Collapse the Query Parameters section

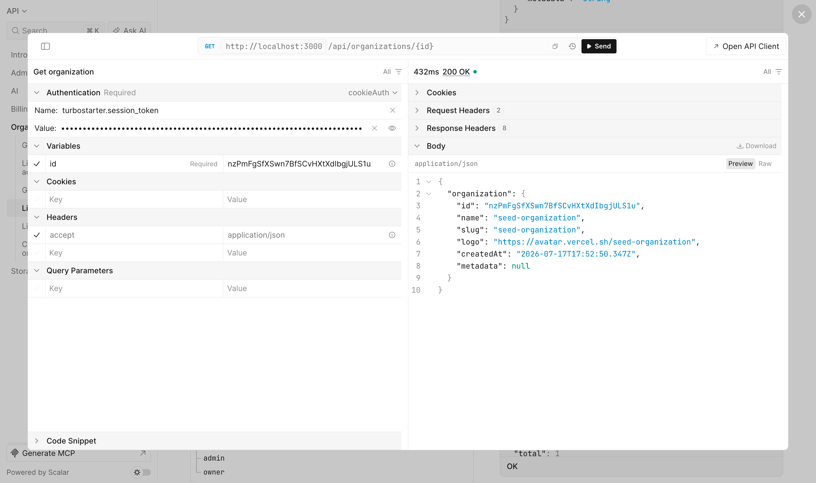pyautogui.click(x=37, y=271)
